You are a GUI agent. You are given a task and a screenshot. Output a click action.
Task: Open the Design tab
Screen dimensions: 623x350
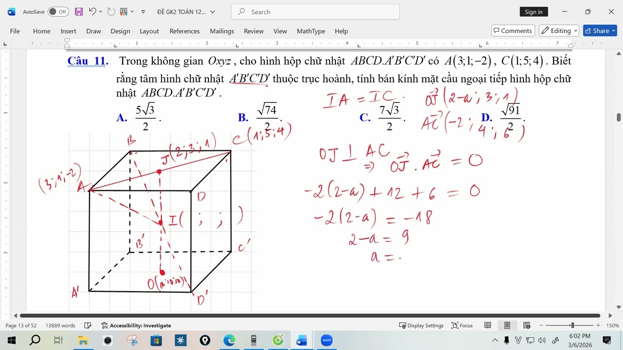click(120, 31)
